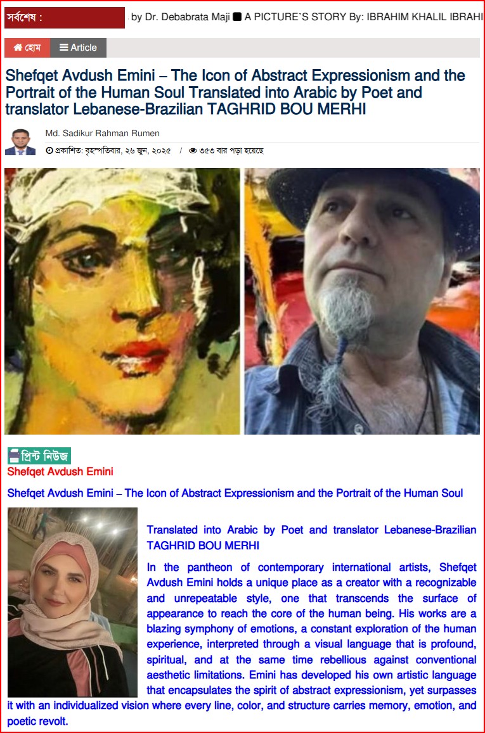Screen dimensions: 485x733
Task: Click the main article headline about Shefqet Emini
Action: click(x=235, y=92)
